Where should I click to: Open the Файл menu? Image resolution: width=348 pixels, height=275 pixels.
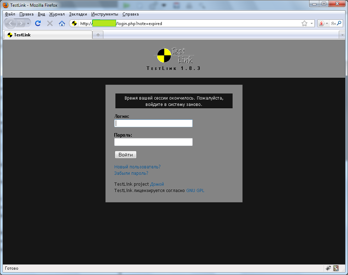pyautogui.click(x=10, y=14)
